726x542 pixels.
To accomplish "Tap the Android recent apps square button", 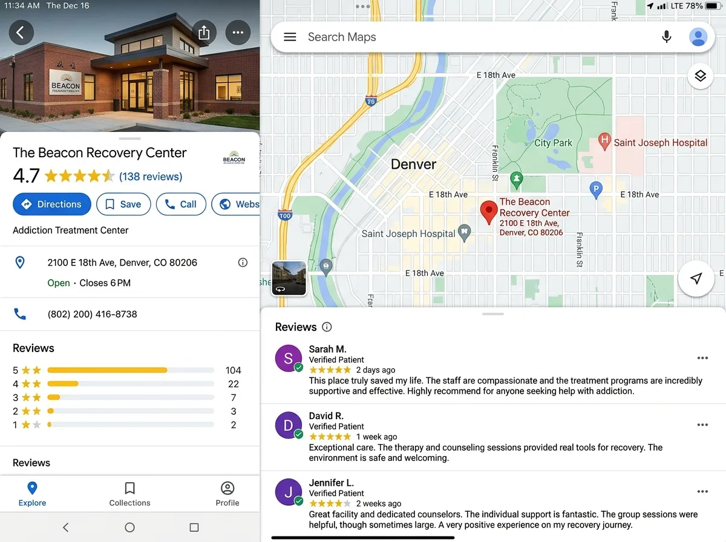I will coord(194,527).
